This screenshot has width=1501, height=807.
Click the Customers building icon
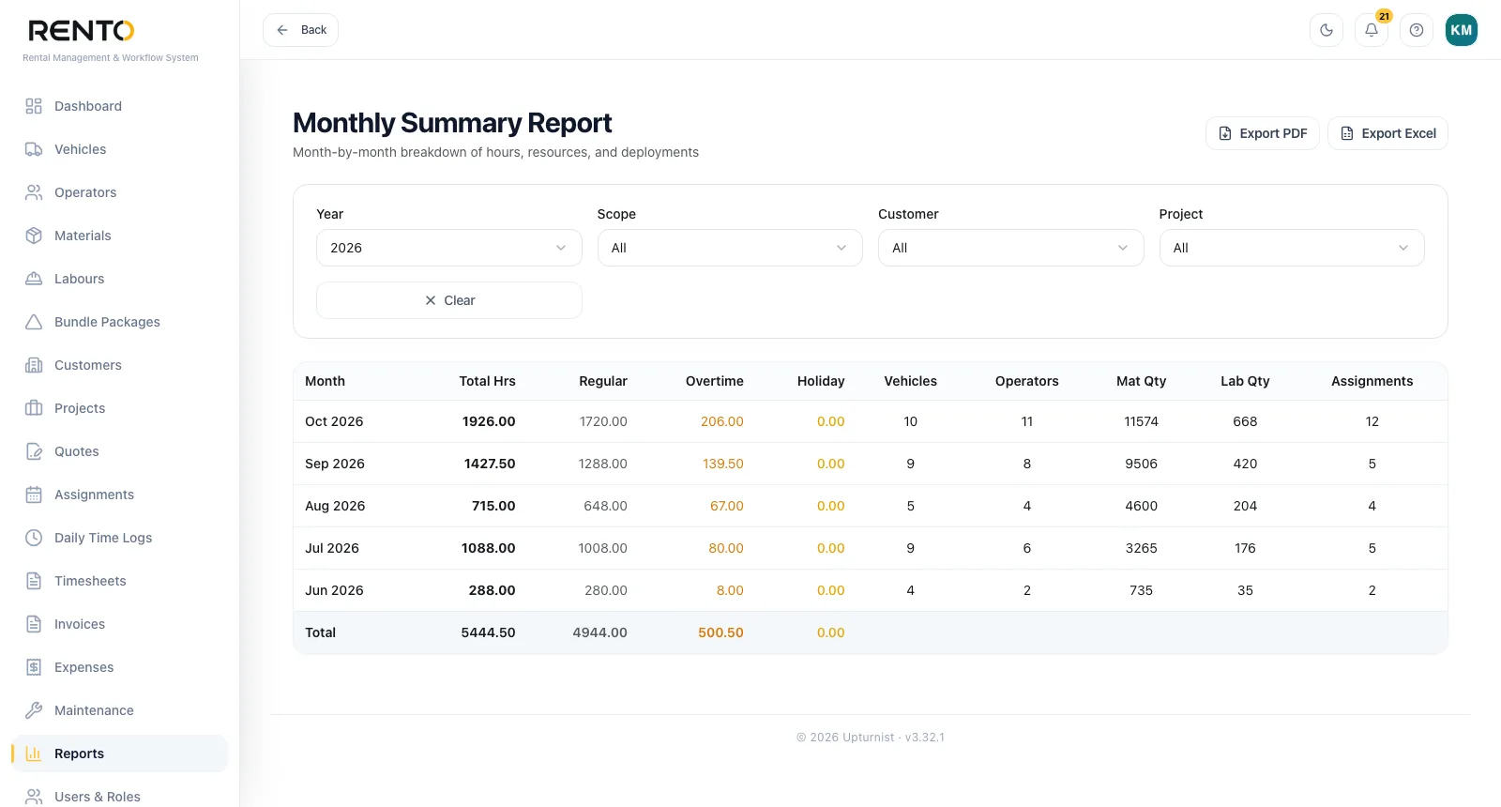[x=34, y=365]
